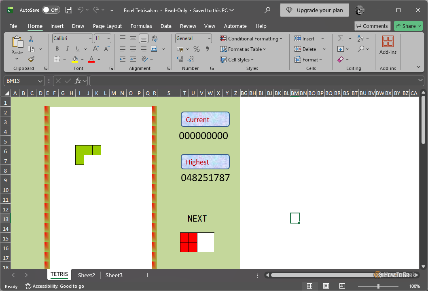Click the Paste clipboard icon

17,42
